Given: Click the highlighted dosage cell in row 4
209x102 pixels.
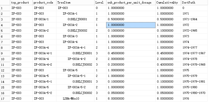Looking at the screenshot, I should tap(131, 25).
